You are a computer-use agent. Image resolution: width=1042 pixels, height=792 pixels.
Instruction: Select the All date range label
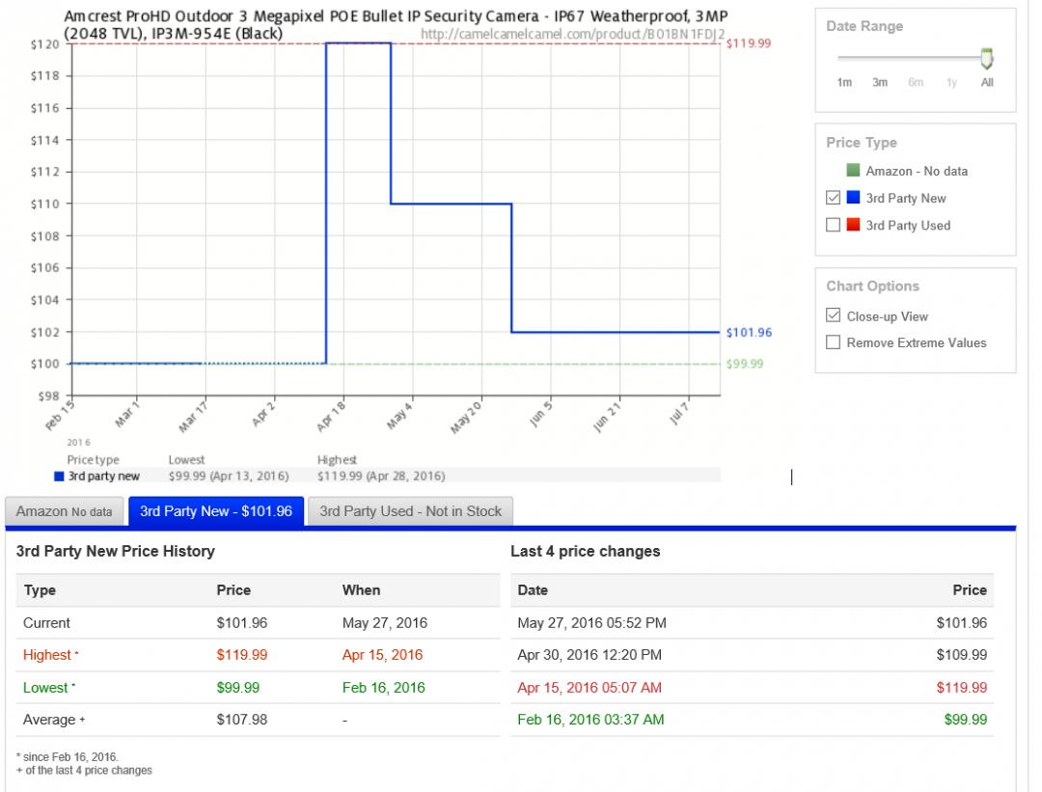coord(986,83)
